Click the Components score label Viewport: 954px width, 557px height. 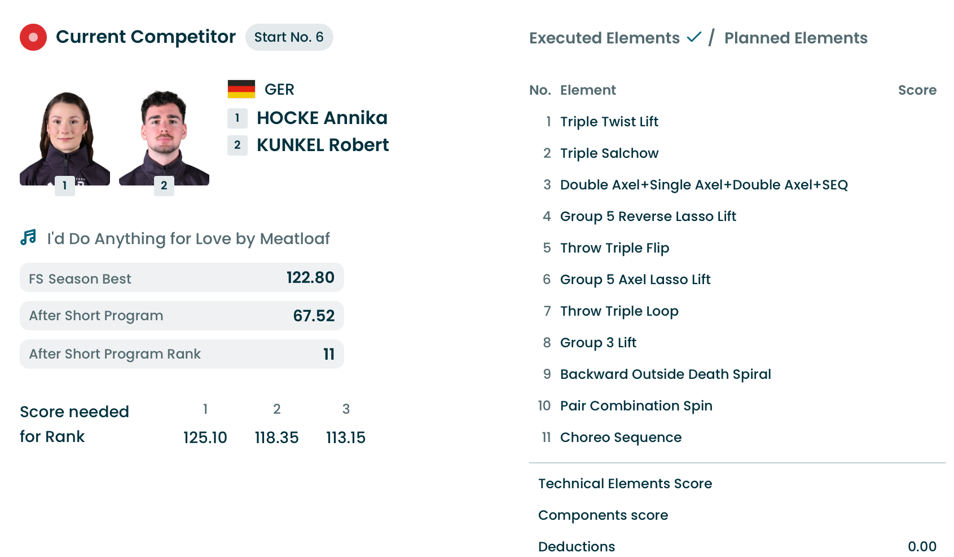(603, 515)
